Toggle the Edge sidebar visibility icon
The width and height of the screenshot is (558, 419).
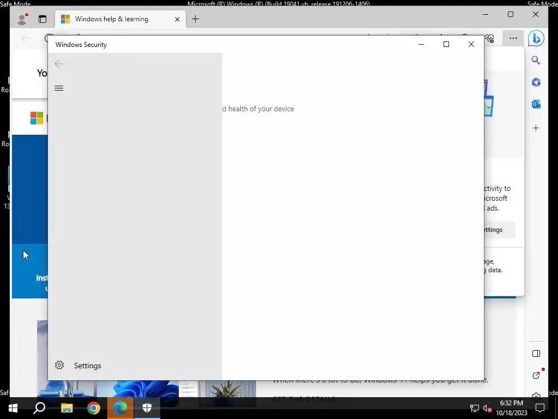pyautogui.click(x=536, y=354)
